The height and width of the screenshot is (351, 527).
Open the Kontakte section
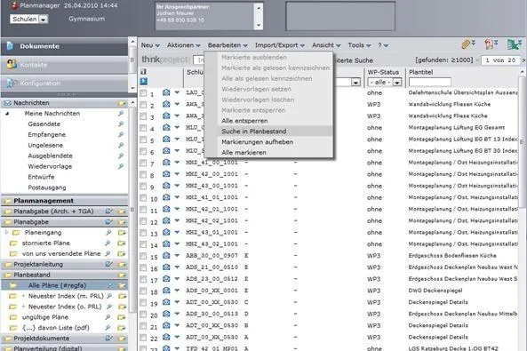(64, 65)
